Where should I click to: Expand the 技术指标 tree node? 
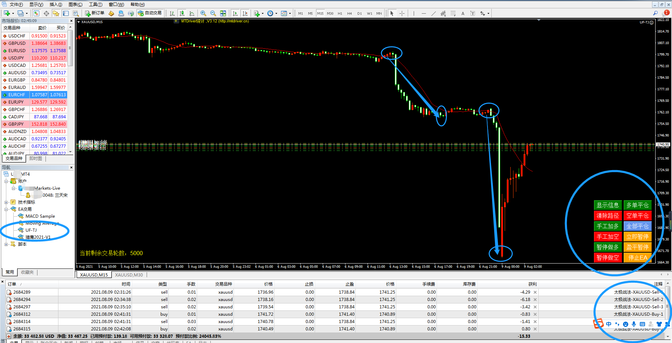click(6, 202)
